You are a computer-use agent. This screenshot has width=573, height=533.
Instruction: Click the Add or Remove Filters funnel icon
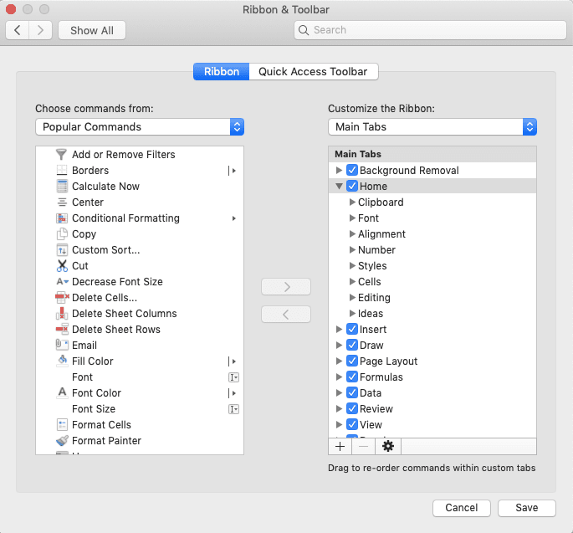[61, 154]
